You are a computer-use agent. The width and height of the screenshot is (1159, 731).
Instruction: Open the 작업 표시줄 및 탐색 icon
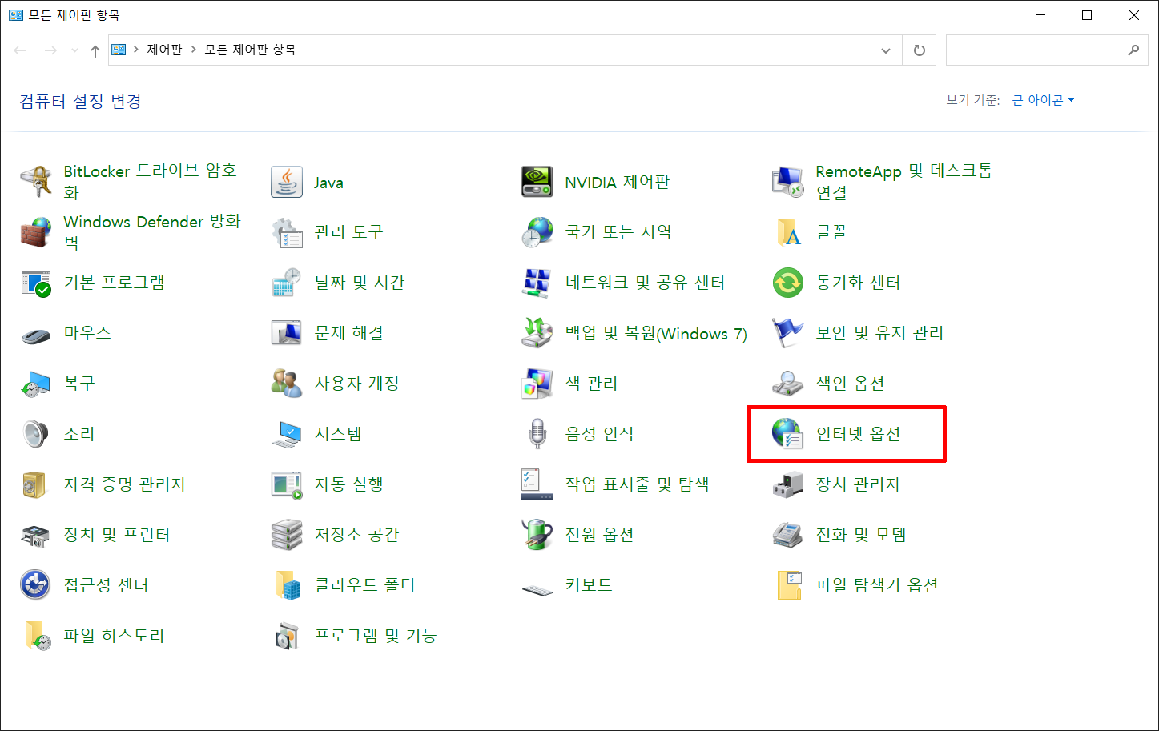coord(537,484)
